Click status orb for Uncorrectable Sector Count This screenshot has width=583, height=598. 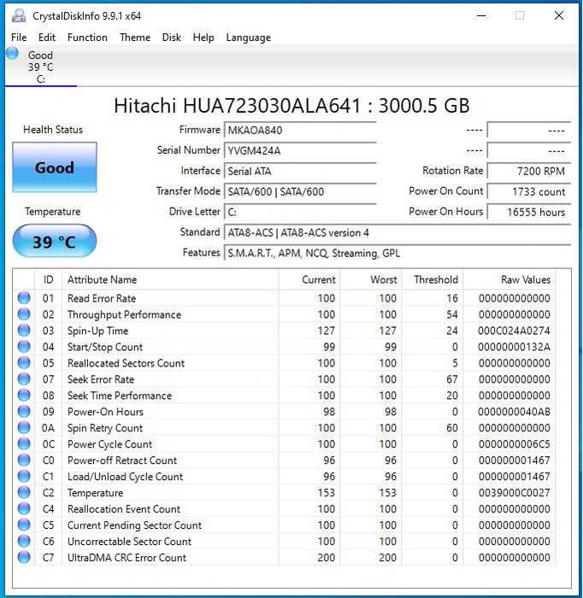[x=24, y=541]
